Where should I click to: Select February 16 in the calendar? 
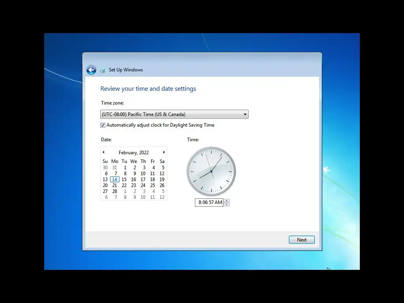(x=133, y=180)
